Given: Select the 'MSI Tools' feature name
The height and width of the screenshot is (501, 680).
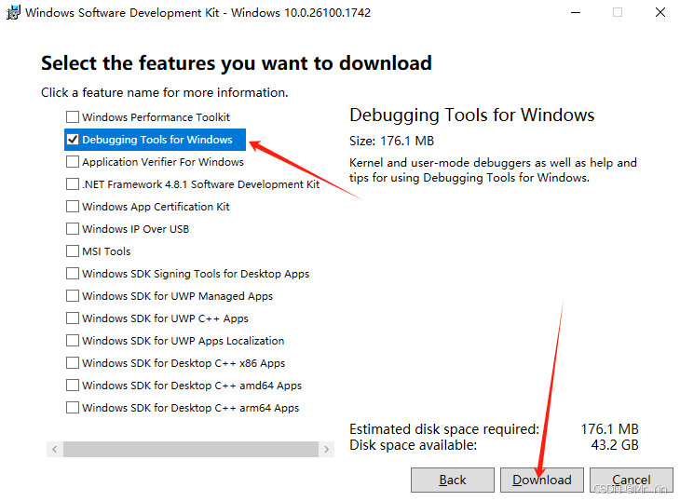Looking at the screenshot, I should tap(106, 251).
